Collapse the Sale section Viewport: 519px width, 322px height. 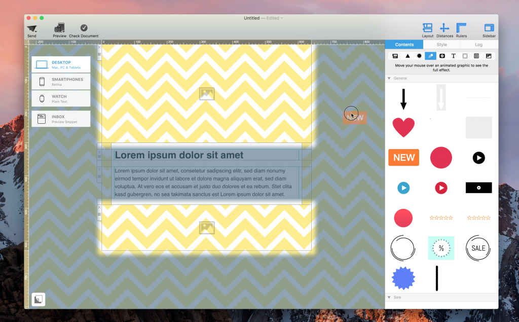pyautogui.click(x=389, y=297)
